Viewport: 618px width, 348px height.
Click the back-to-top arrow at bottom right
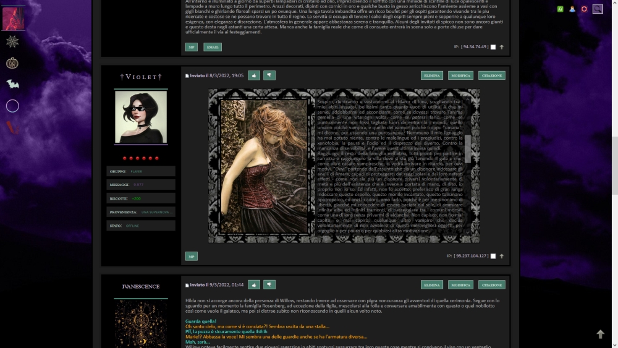600,334
